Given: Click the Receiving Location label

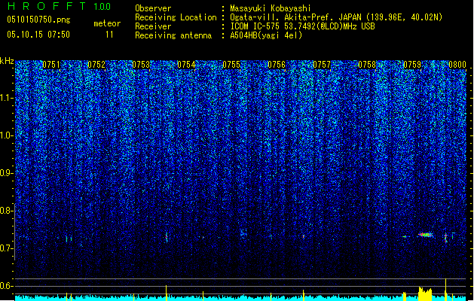Looking at the screenshot, I should click(x=176, y=17).
